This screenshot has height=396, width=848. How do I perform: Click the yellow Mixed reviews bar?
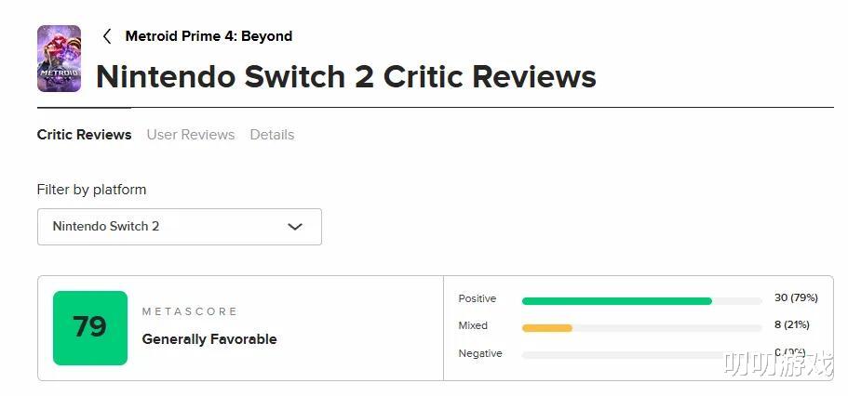click(547, 328)
